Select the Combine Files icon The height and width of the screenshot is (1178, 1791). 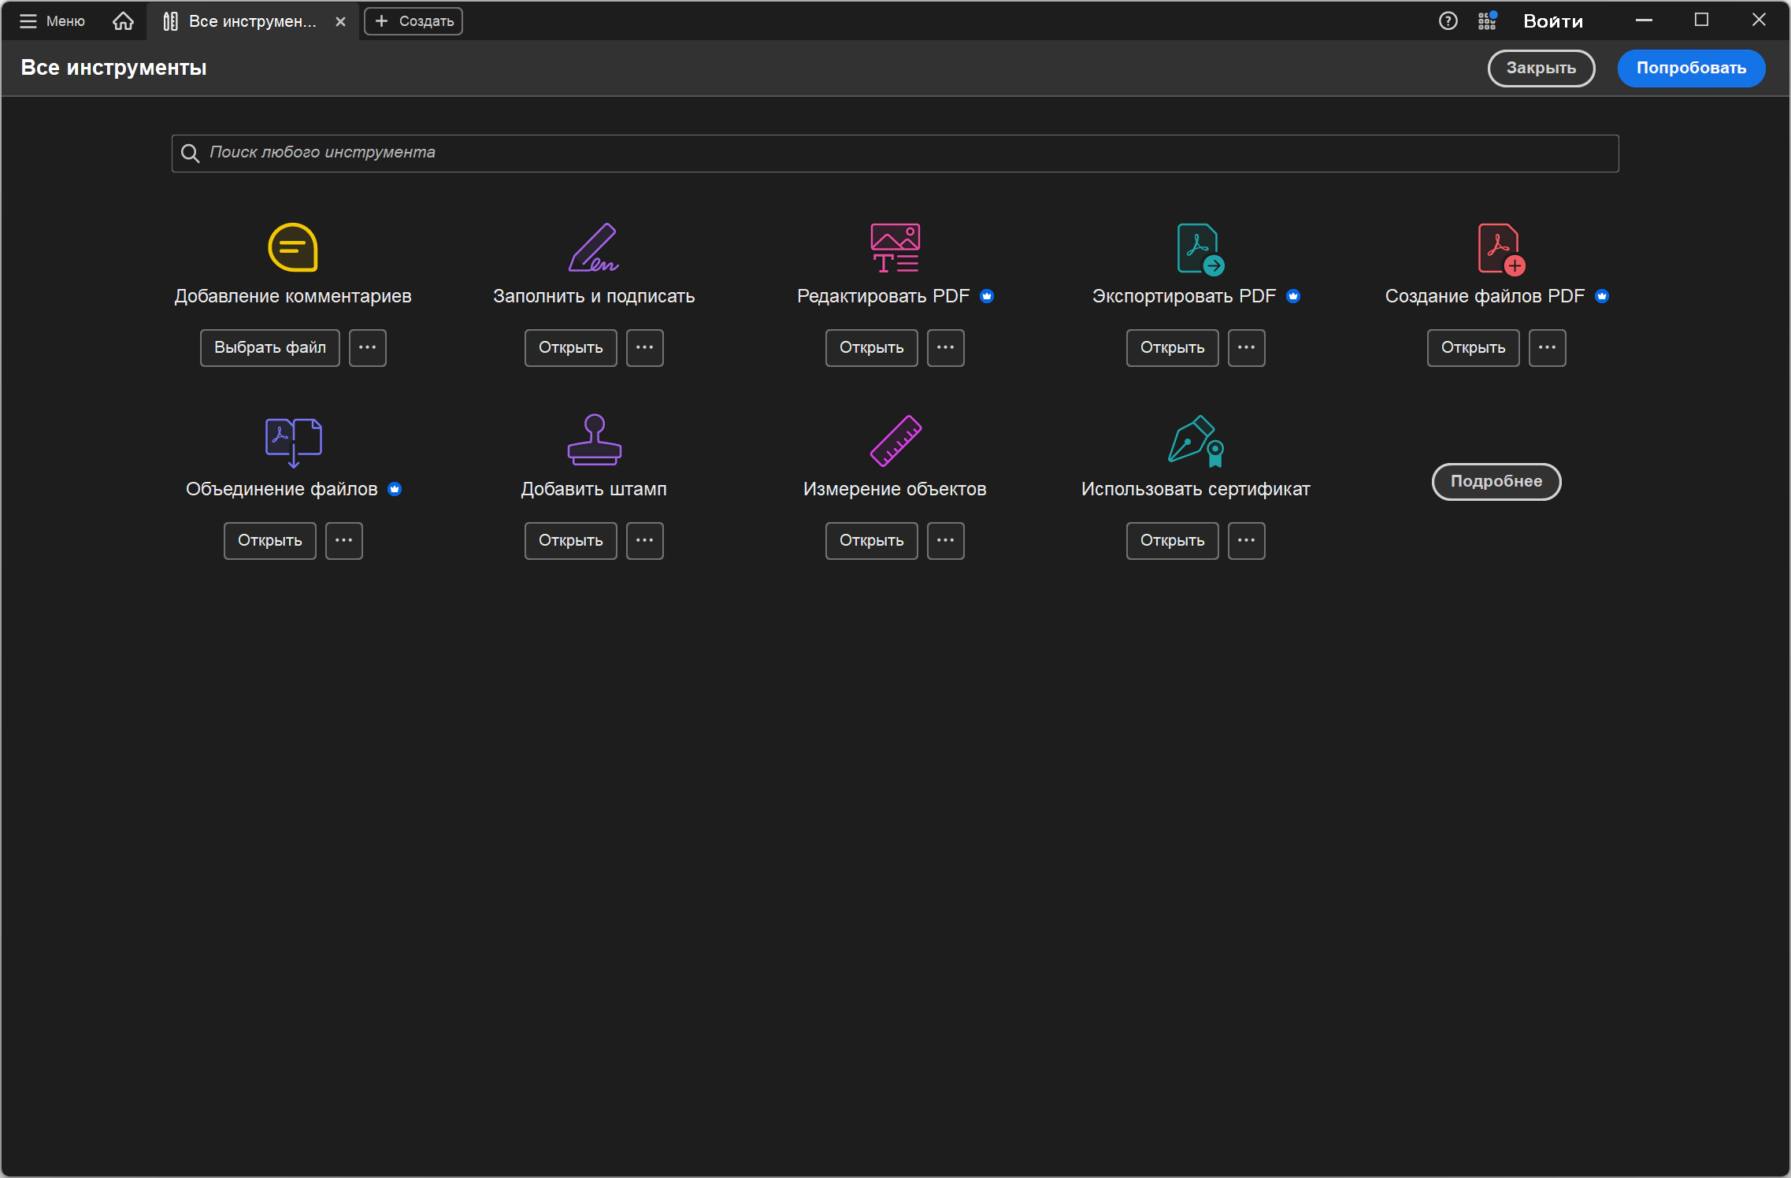click(x=293, y=442)
